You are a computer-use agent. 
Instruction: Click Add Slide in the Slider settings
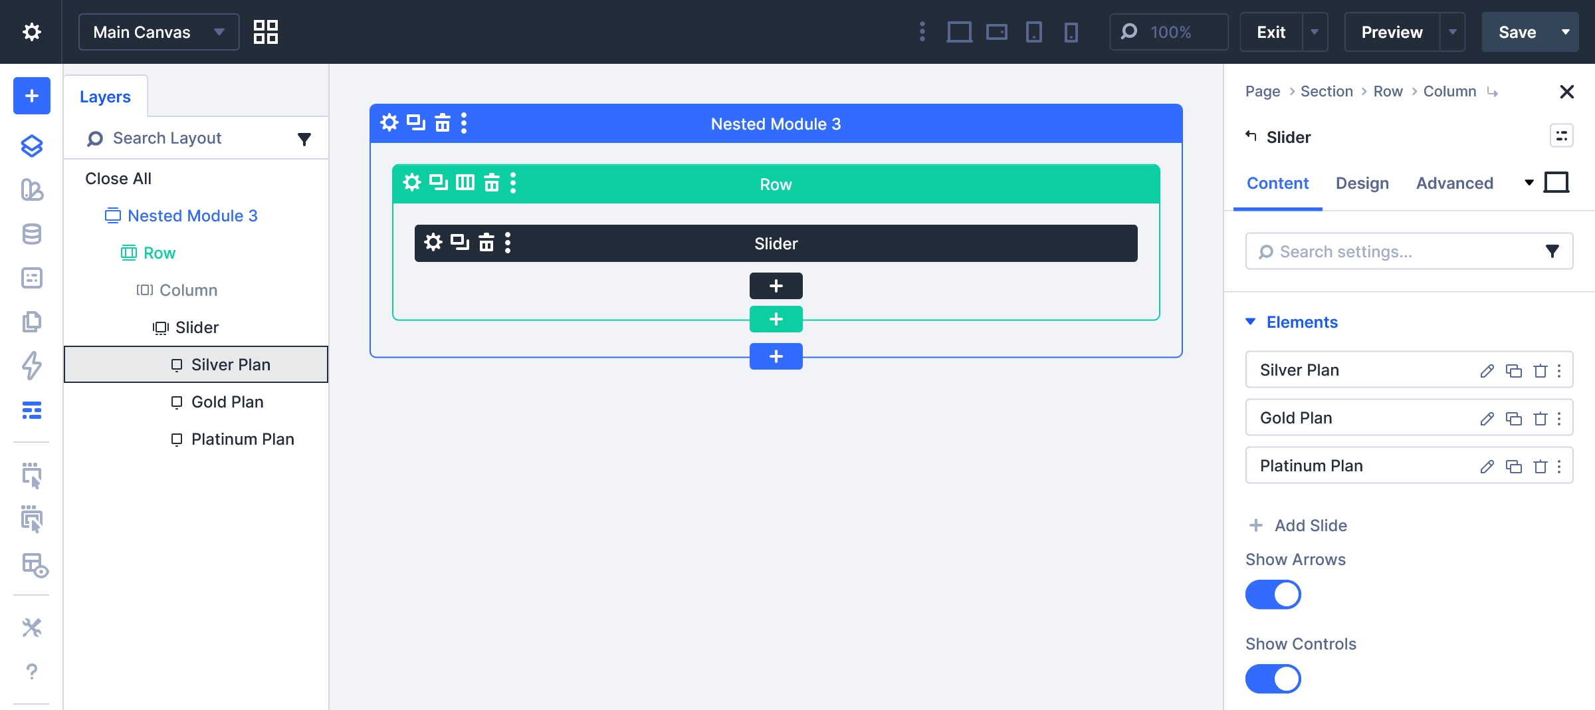[1297, 525]
